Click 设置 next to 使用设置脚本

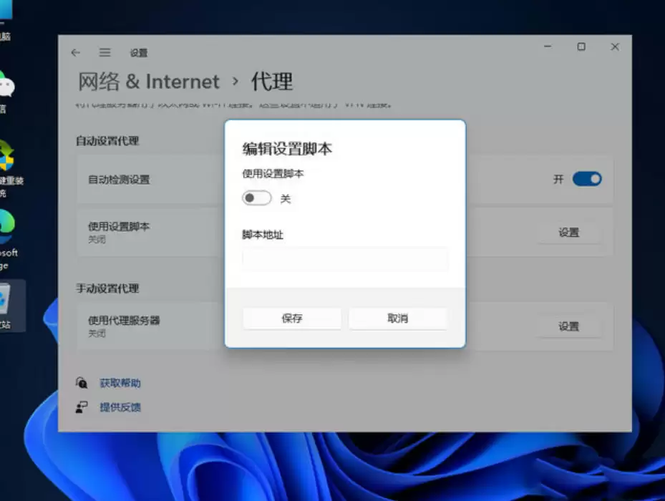[569, 233]
